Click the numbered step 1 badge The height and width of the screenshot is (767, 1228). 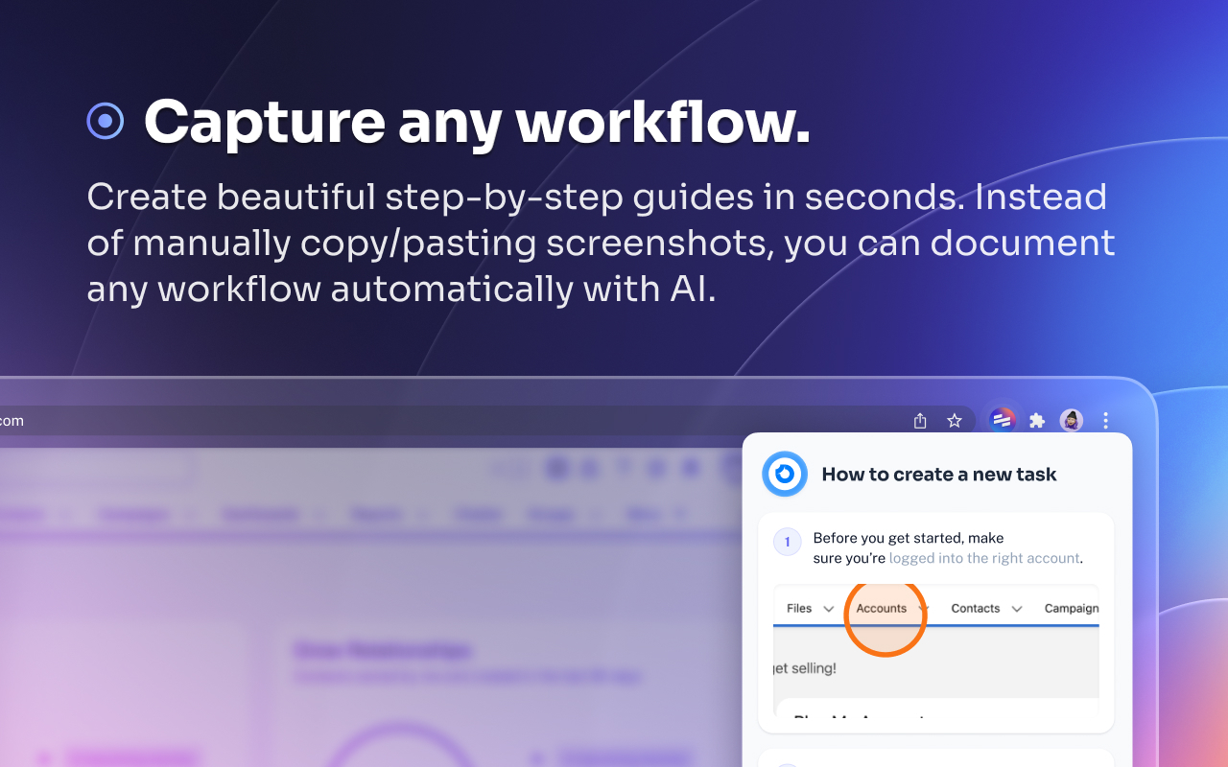pyautogui.click(x=787, y=542)
